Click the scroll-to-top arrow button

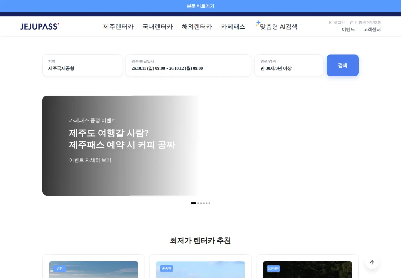pyautogui.click(x=372, y=262)
